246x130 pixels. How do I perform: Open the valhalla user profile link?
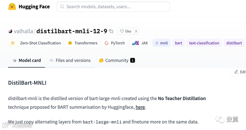pyautogui.click(x=23, y=31)
